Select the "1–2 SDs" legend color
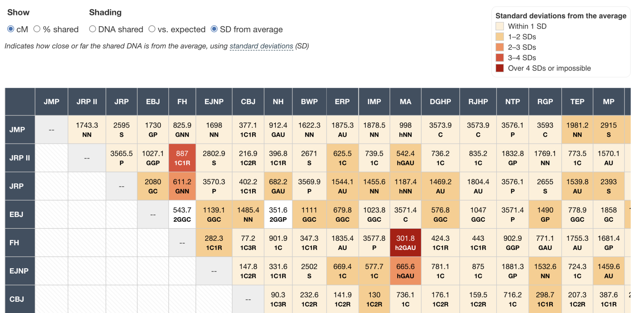 (501, 37)
